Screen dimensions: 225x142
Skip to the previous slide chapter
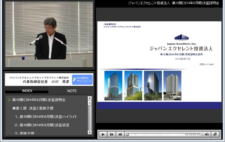coord(111,134)
